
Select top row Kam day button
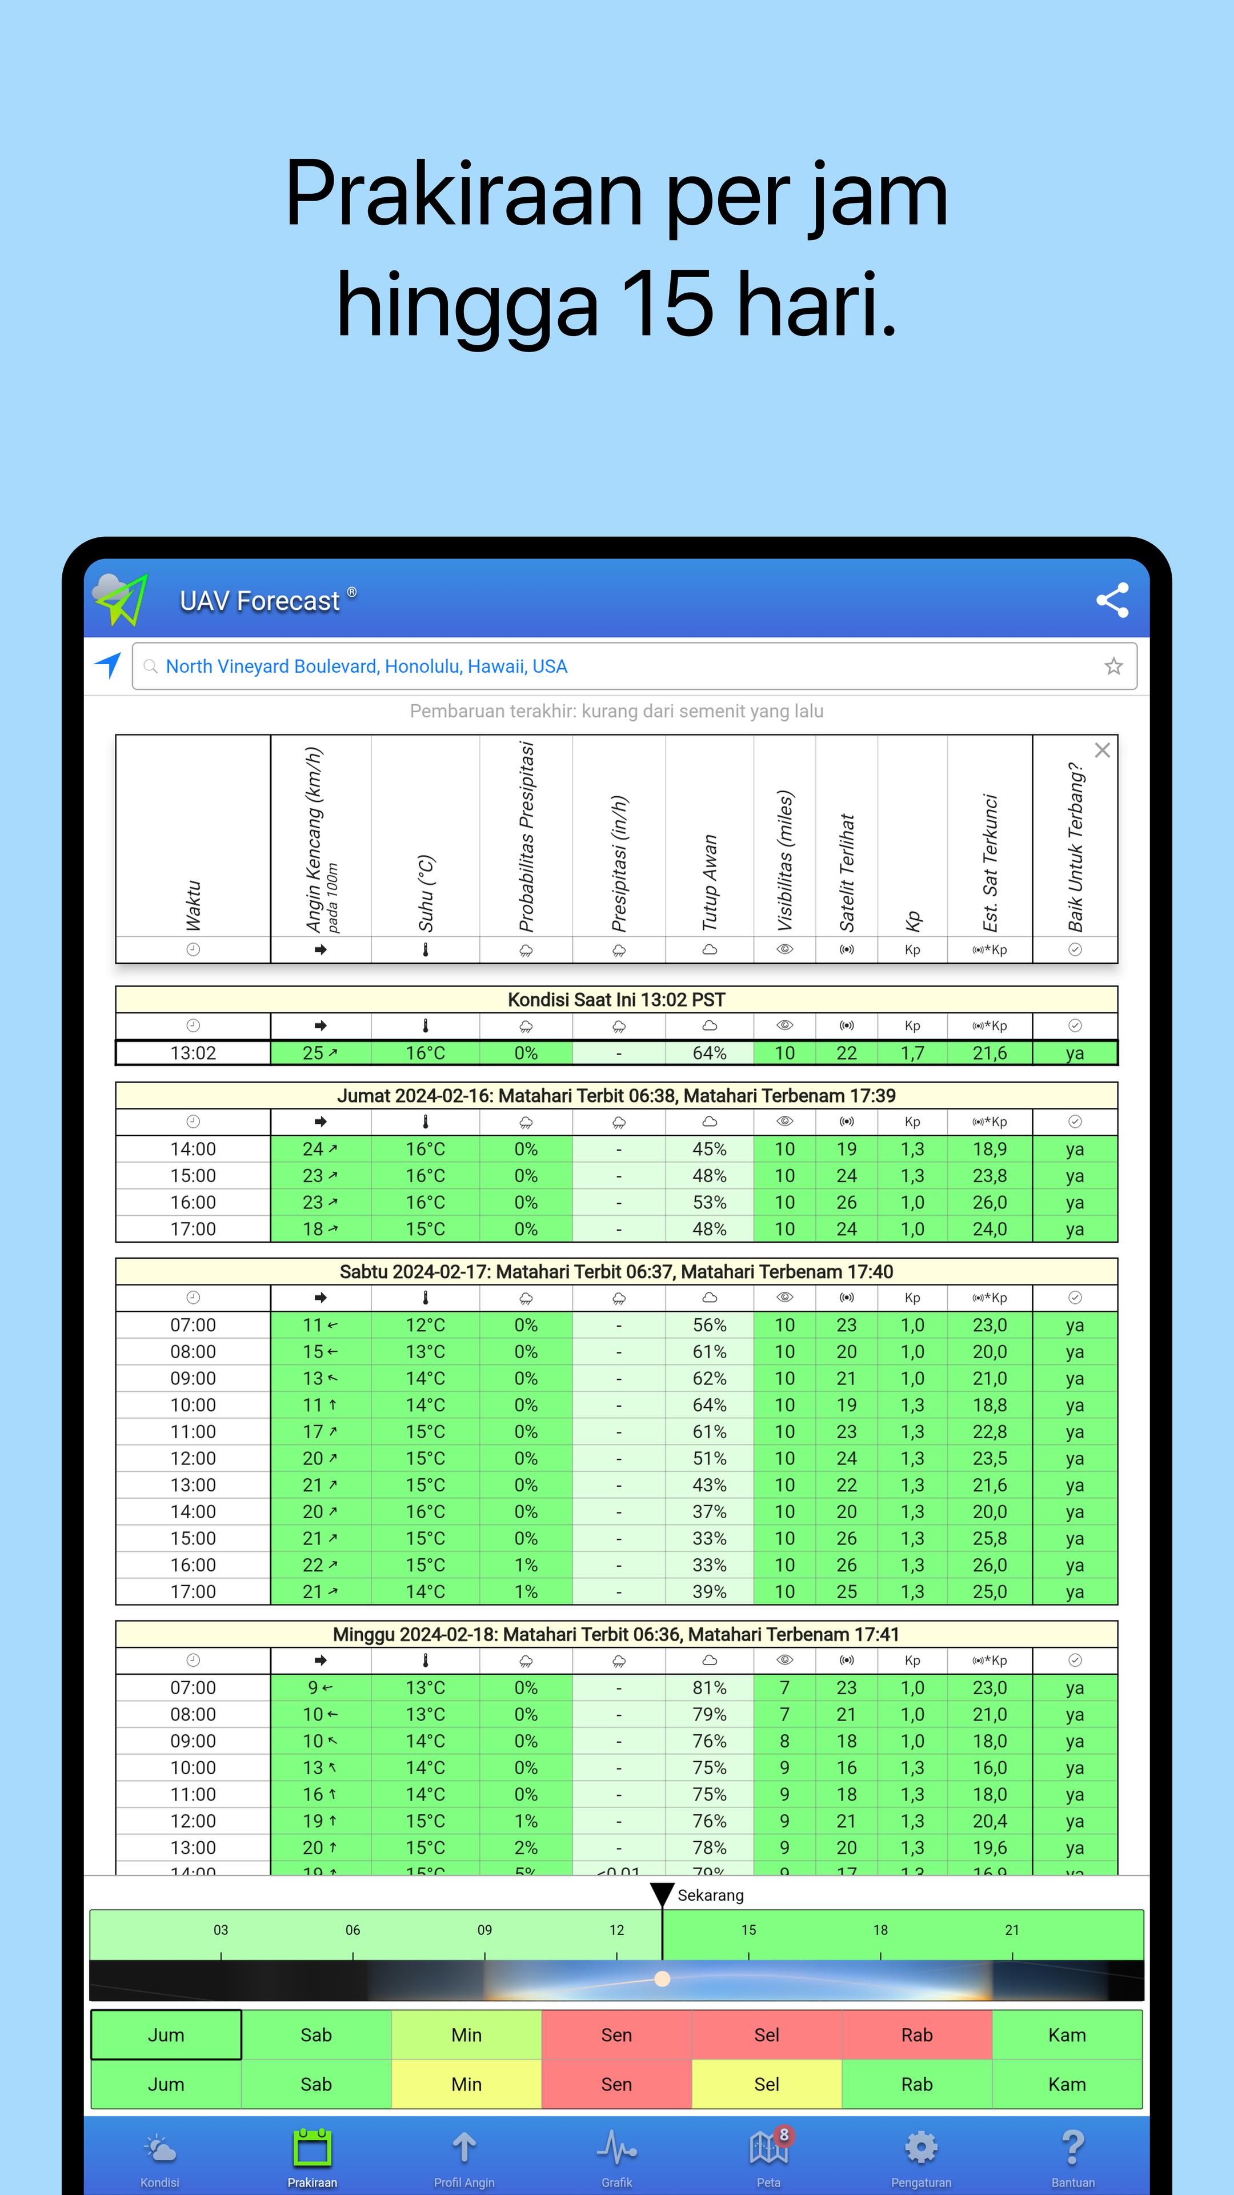point(1067,2035)
